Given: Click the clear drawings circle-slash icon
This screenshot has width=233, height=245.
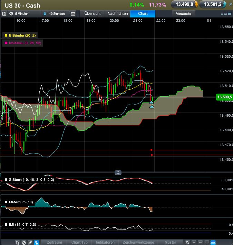Looking at the screenshot, I should (x=24, y=243).
